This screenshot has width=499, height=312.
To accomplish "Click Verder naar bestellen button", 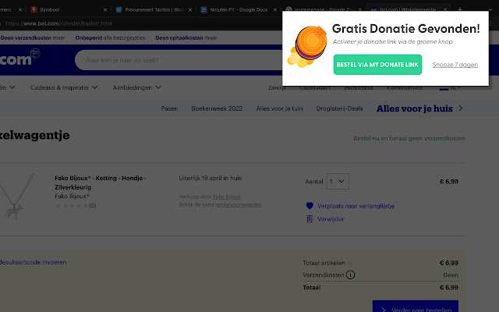I will (x=416, y=307).
